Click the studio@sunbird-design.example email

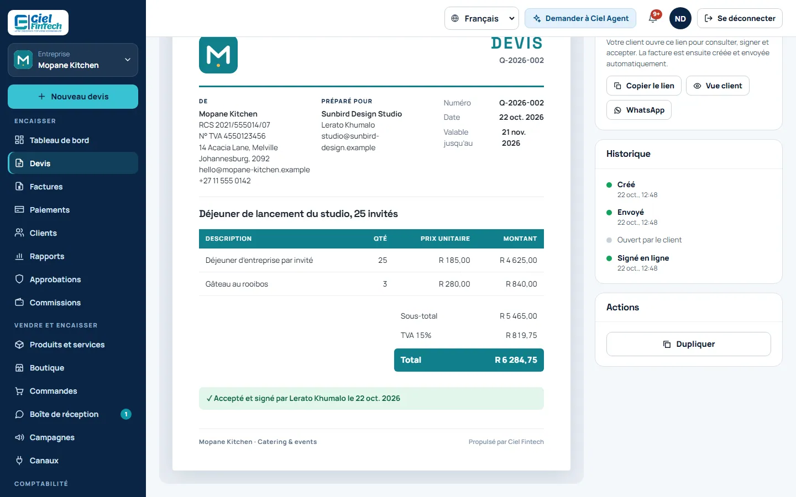point(350,142)
